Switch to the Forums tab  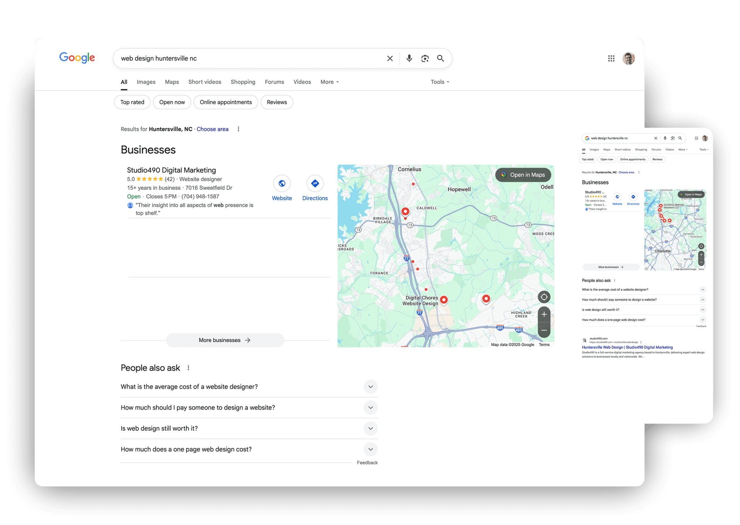tap(274, 82)
